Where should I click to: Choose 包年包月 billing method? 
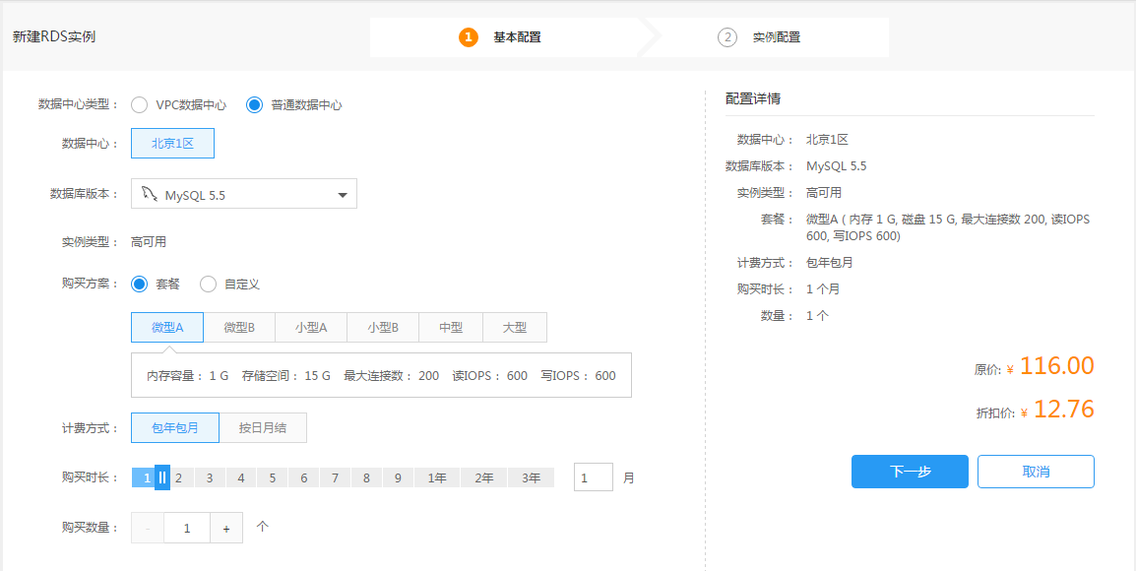[x=174, y=427]
